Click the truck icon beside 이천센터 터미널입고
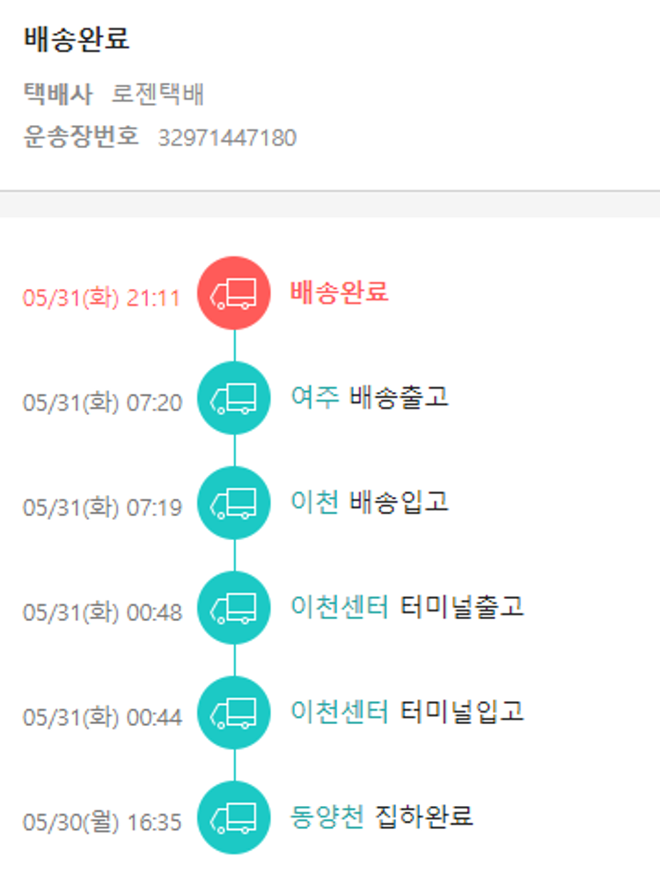Image resolution: width=660 pixels, height=880 pixels. (x=234, y=713)
